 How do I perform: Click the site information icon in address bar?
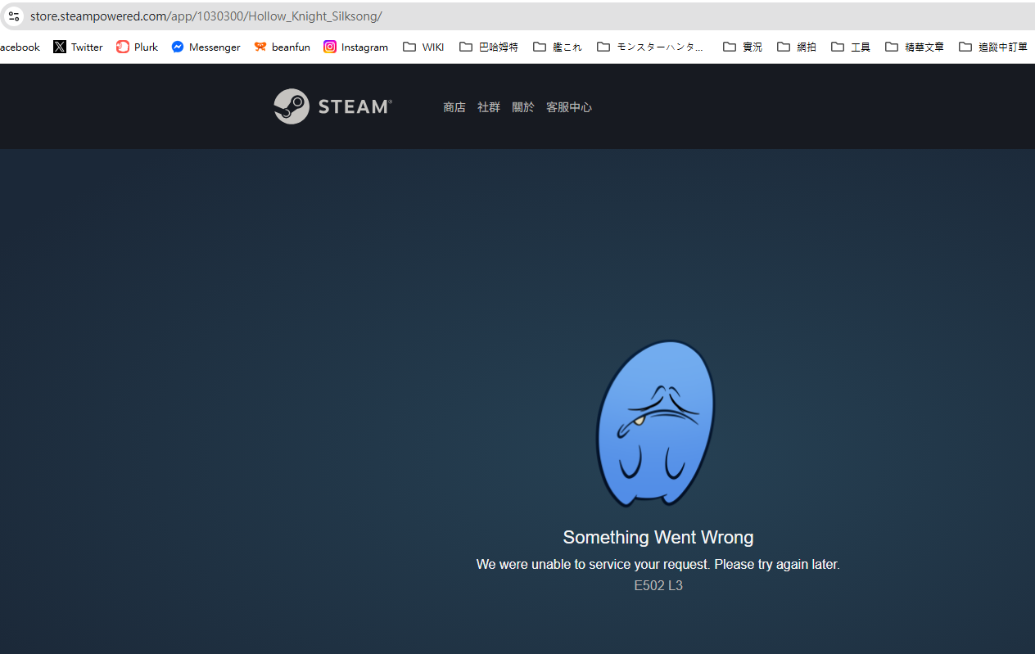(14, 16)
